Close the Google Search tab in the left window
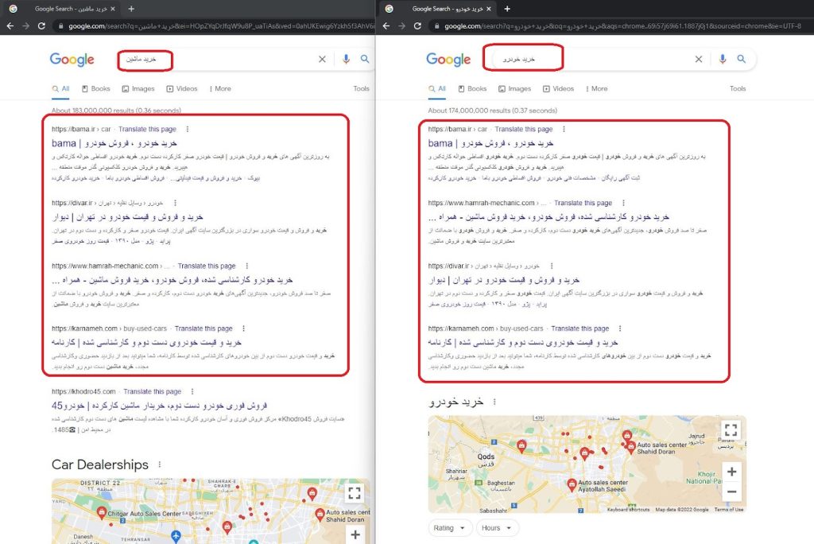The height and width of the screenshot is (544, 814). pos(113,9)
